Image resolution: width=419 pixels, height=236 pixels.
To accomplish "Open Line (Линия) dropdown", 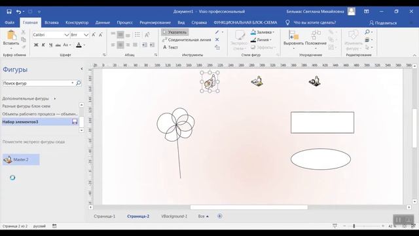I will [261, 39].
